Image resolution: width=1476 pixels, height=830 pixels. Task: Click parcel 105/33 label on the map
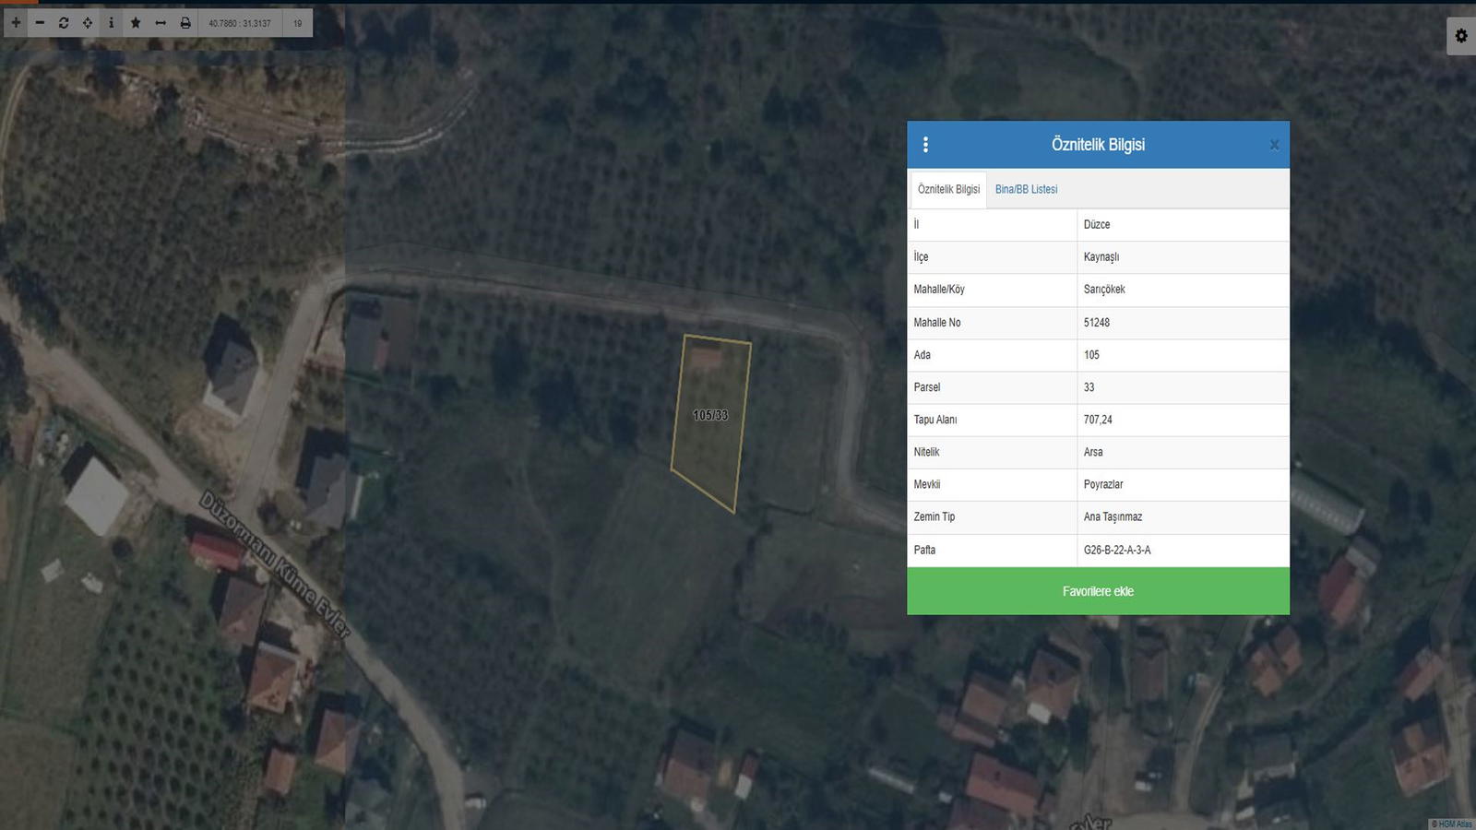710,415
